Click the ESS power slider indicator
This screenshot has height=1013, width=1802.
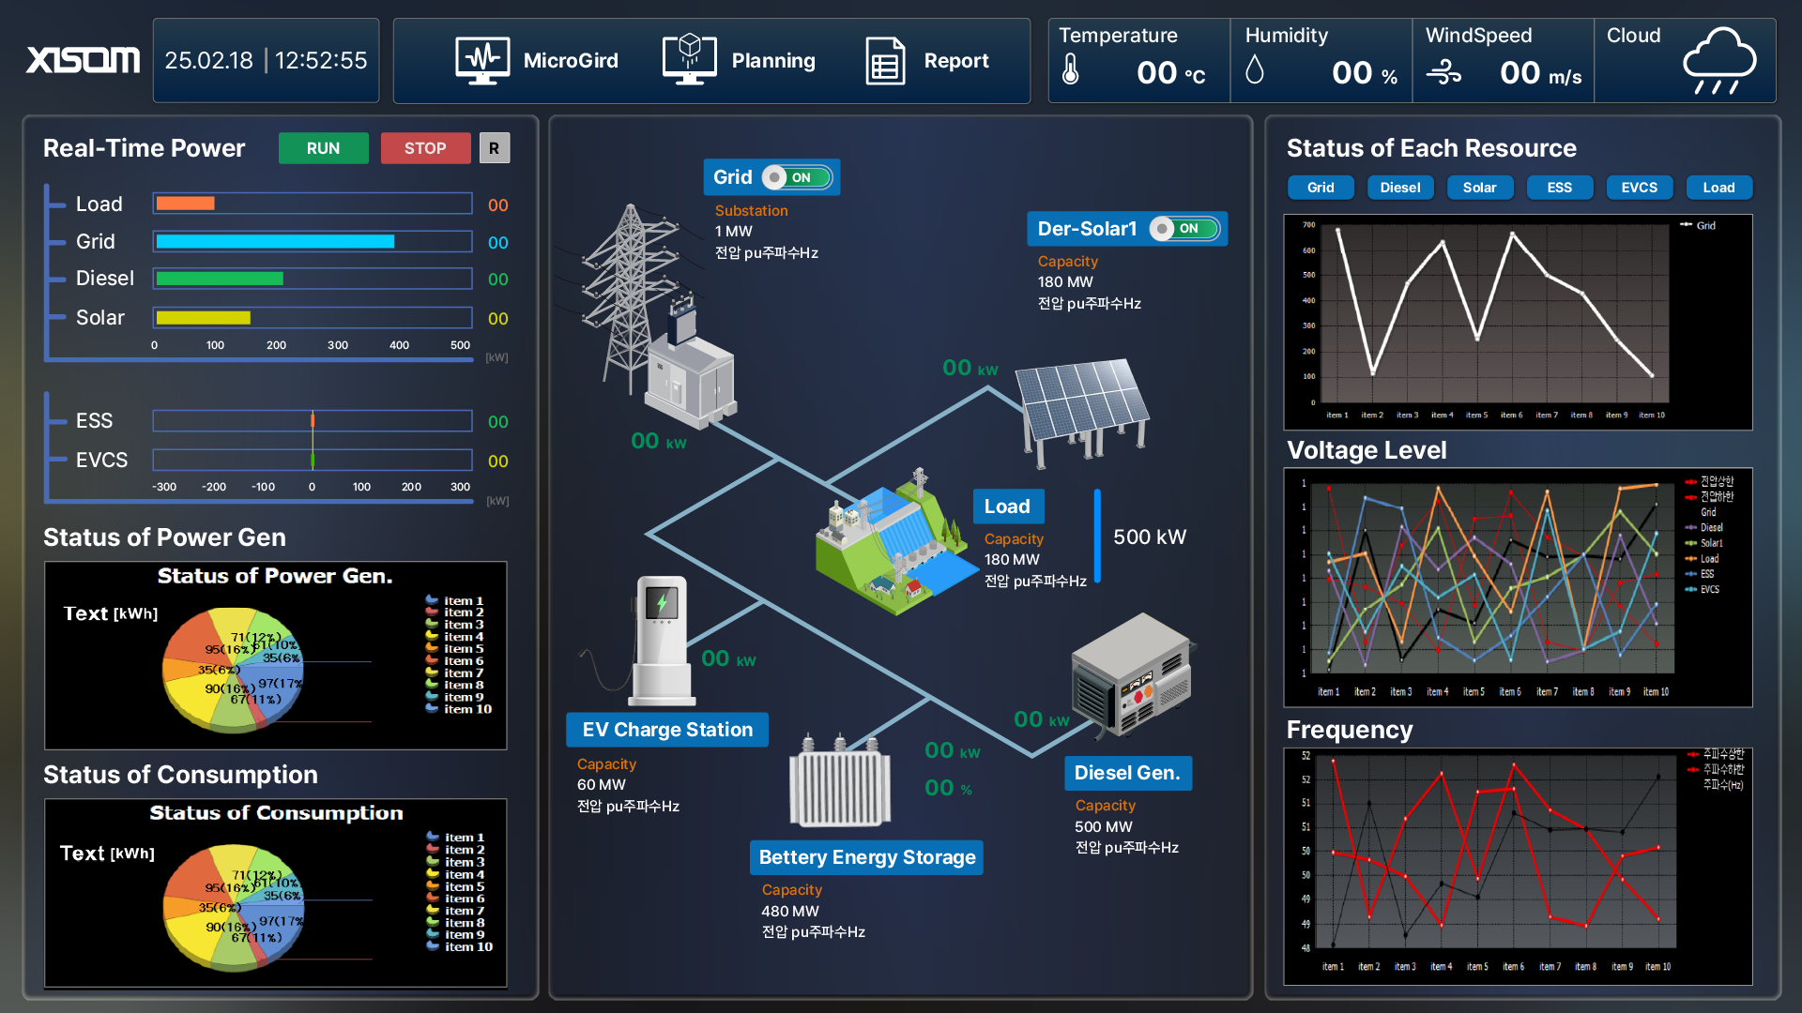(313, 420)
